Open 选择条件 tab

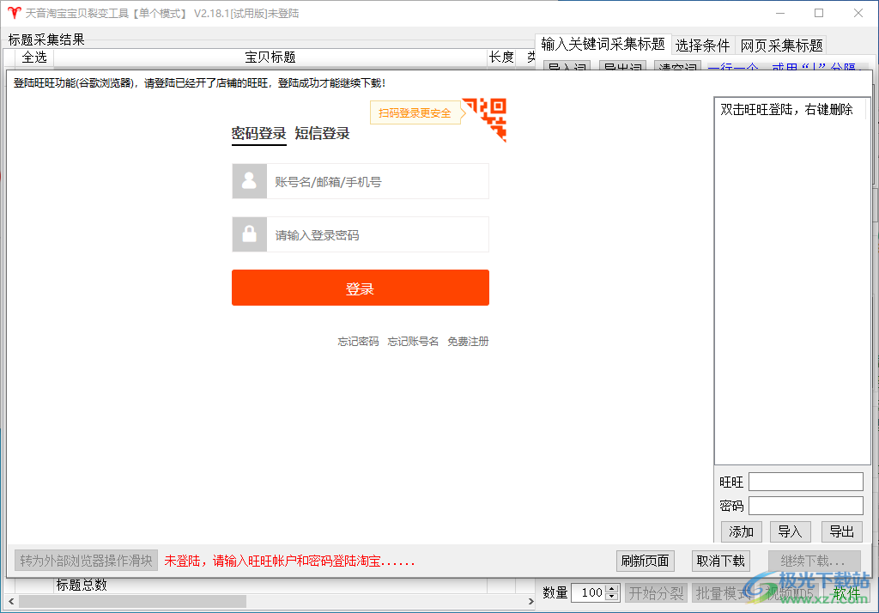[702, 45]
